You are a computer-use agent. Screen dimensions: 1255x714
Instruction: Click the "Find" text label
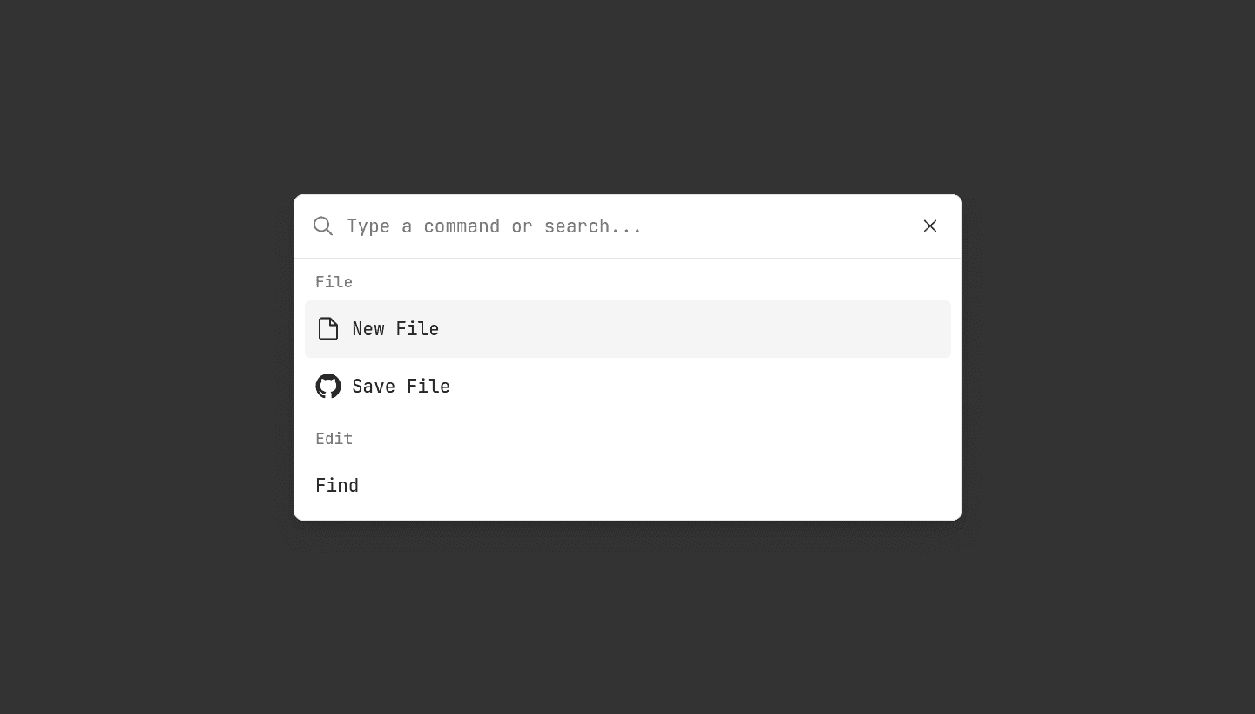[337, 486]
